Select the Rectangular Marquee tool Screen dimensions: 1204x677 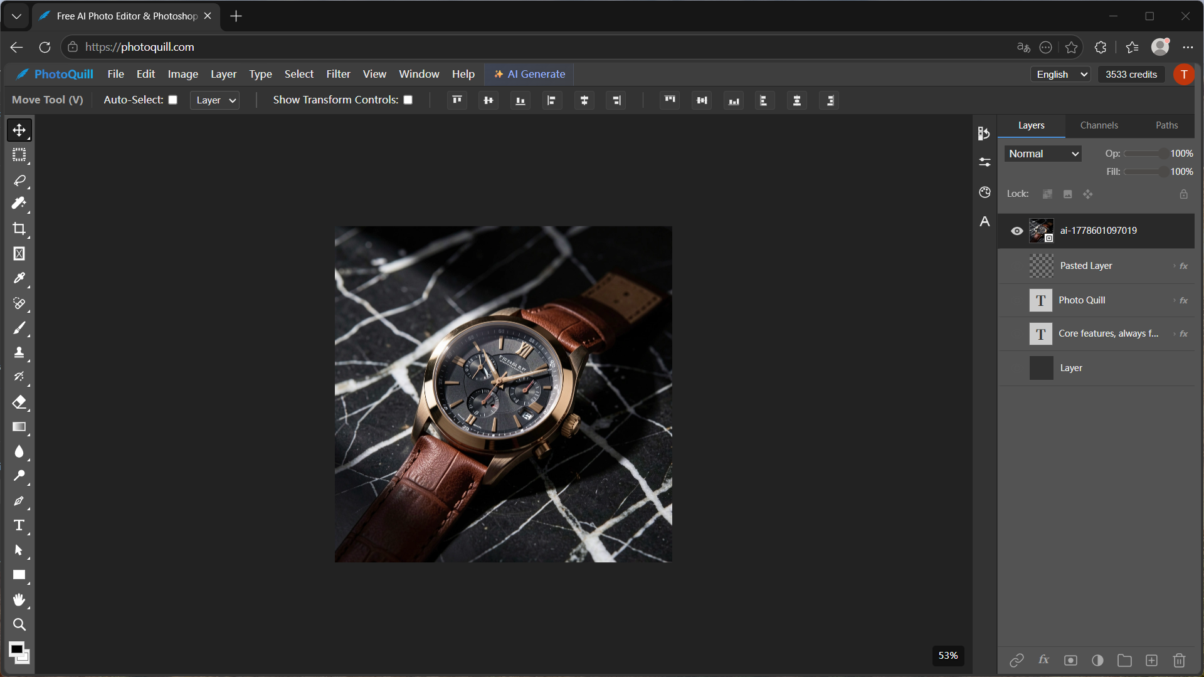(19, 154)
